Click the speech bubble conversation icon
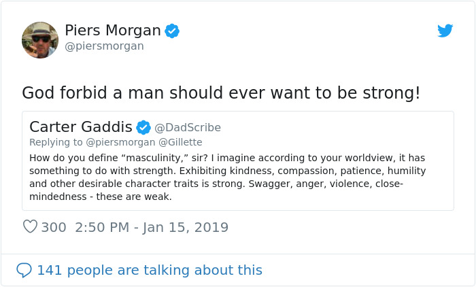Image resolution: width=476 pixels, height=287 pixels. [x=24, y=270]
